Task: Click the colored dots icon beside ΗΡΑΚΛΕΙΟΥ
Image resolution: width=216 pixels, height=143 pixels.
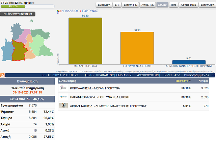Action: (x=60, y=11)
